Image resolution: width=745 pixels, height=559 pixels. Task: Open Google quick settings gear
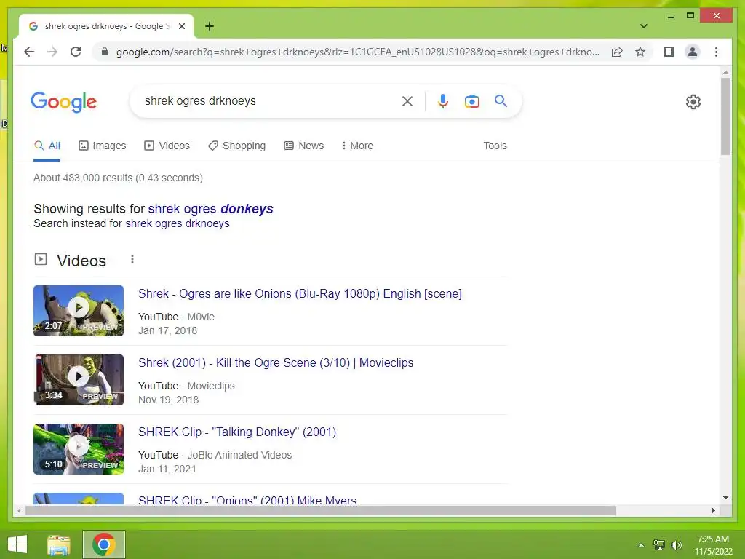(x=693, y=102)
